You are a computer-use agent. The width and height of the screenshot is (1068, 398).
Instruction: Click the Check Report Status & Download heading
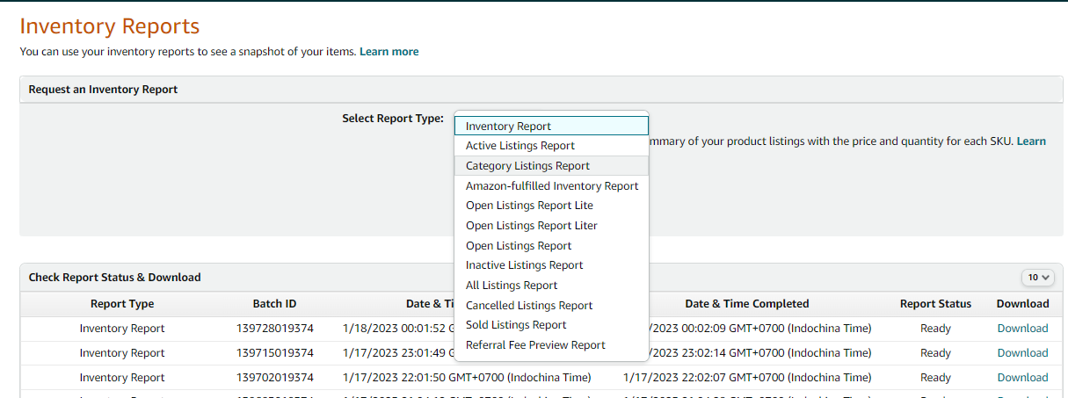115,278
